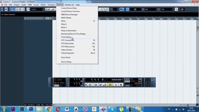Select Time Display in the menu

(x=77, y=37)
